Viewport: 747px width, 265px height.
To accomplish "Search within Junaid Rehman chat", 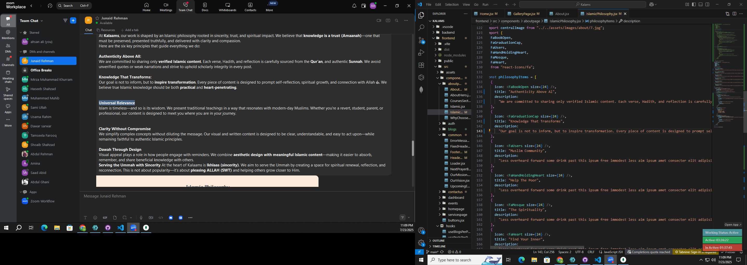I will [397, 20].
